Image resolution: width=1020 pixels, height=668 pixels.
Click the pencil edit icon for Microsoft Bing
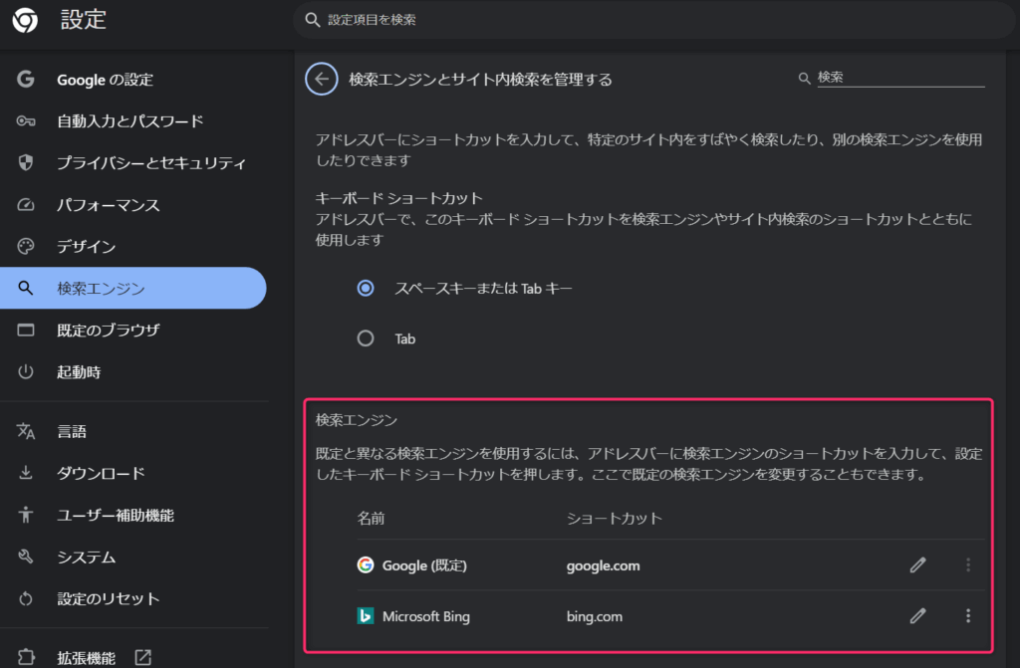click(917, 616)
